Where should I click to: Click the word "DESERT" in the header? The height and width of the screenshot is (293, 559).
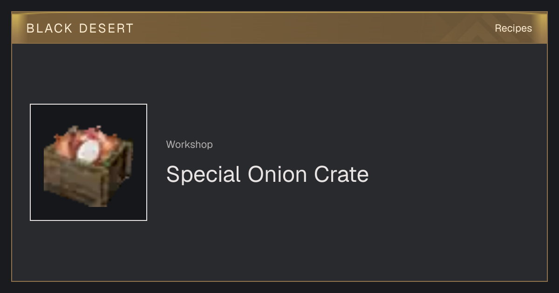point(107,28)
